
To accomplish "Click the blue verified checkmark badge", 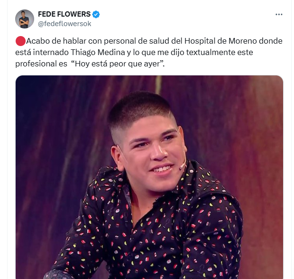I will (x=96, y=14).
